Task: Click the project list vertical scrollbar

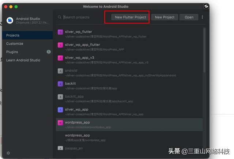Action: (x=204, y=50)
